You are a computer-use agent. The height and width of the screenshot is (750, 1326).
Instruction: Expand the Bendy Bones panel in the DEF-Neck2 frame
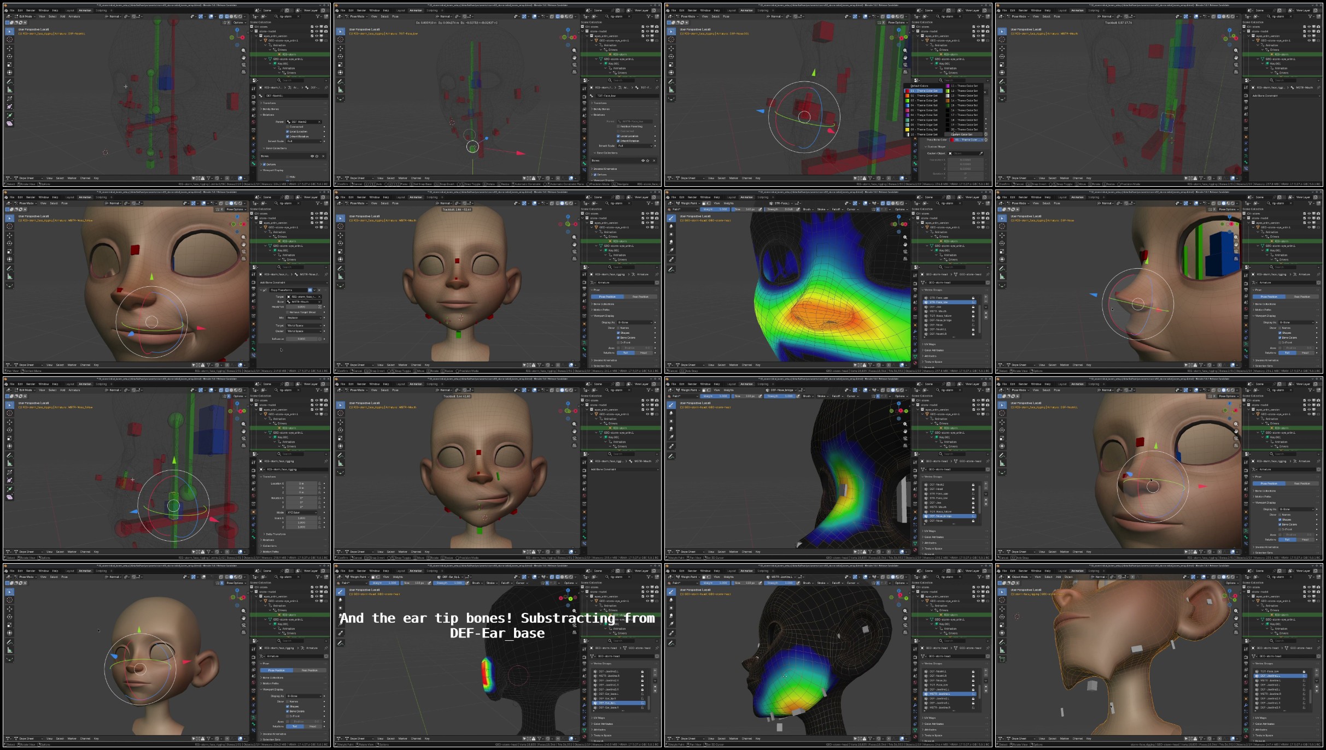pyautogui.click(x=271, y=109)
